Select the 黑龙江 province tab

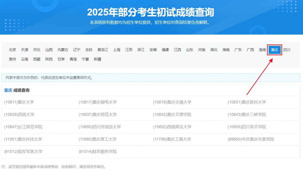(103, 50)
